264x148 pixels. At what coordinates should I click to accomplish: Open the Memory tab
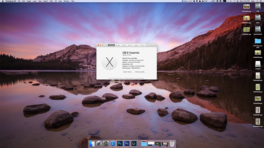click(x=130, y=45)
